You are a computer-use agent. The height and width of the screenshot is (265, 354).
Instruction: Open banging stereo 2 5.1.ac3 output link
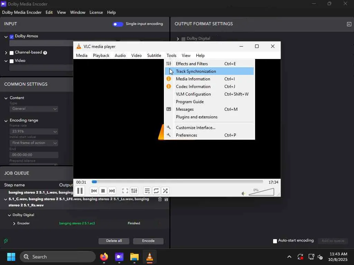coord(77,223)
